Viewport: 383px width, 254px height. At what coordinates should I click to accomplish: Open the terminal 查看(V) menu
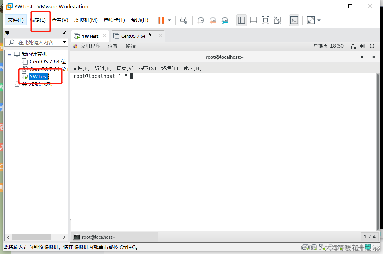click(x=125, y=68)
